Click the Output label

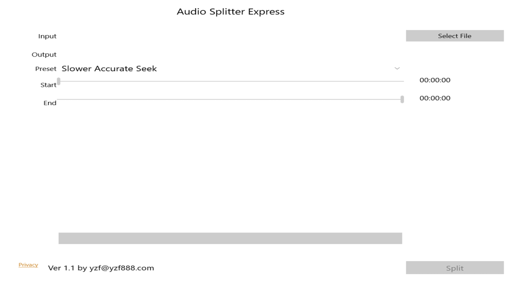coord(44,55)
